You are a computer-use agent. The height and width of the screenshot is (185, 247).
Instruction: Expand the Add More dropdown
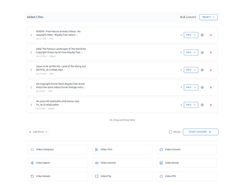pyautogui.click(x=38, y=132)
